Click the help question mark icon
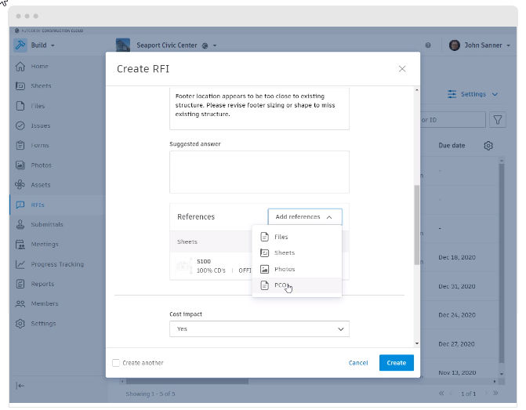526x410 pixels. [428, 45]
